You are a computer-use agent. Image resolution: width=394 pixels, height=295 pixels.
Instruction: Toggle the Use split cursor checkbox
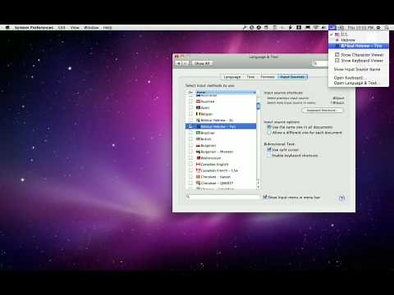(269, 150)
